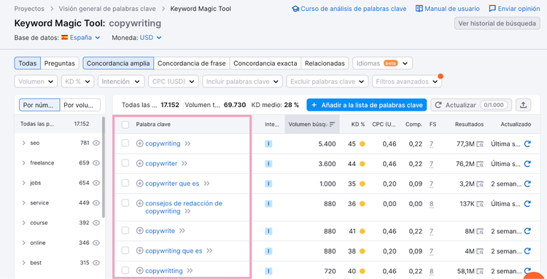Refresh the copywriter row data
This screenshot has width=547, height=279.
coord(527,164)
